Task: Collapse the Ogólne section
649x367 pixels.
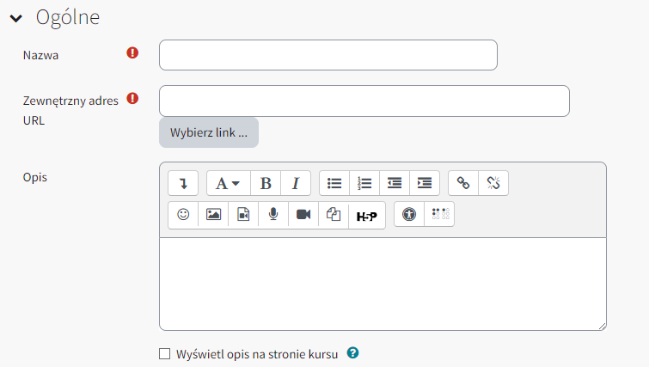Action: point(15,18)
